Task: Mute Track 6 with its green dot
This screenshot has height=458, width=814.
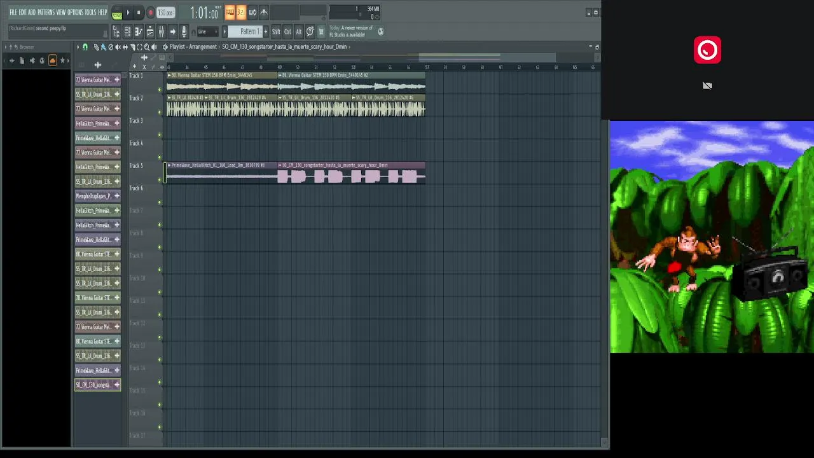Action: pyautogui.click(x=160, y=202)
